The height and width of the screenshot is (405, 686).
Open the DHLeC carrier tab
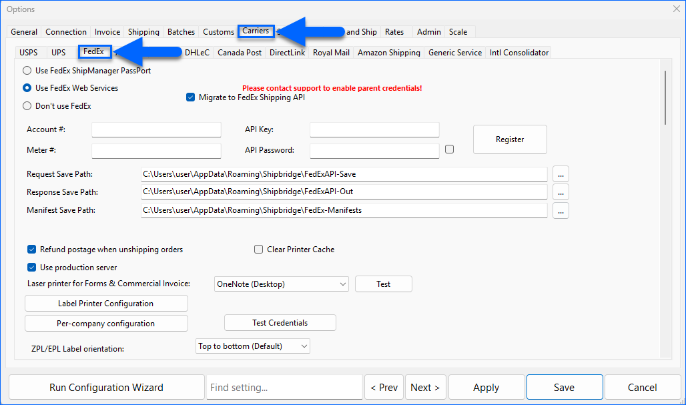[197, 53]
